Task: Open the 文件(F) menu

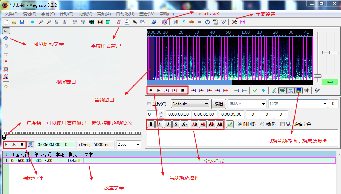Action: coord(11,14)
